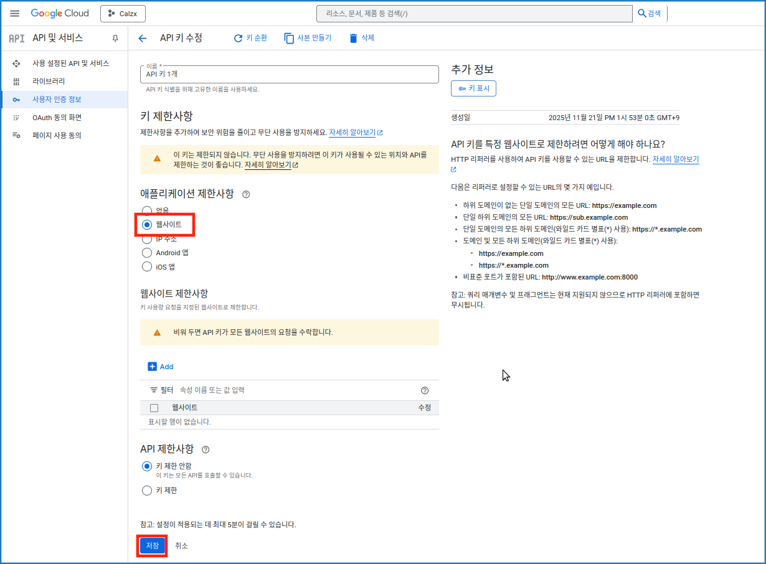This screenshot has width=766, height=564.
Task: Check the 웹사이트 table header checkbox
Action: point(154,408)
